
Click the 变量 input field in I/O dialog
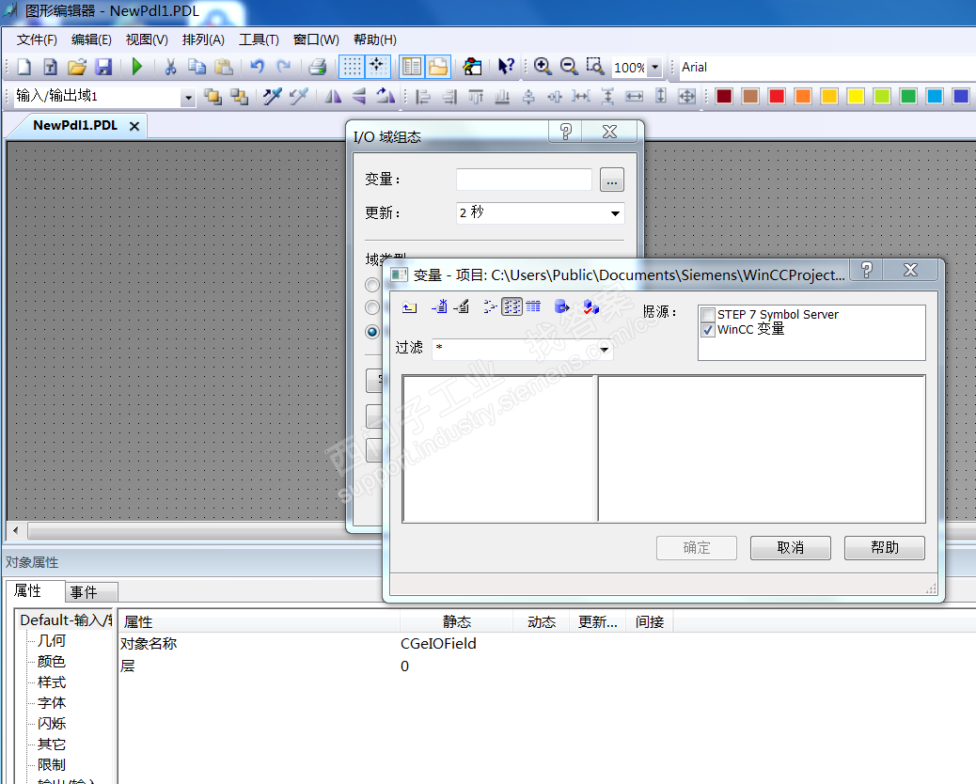pyautogui.click(x=524, y=180)
